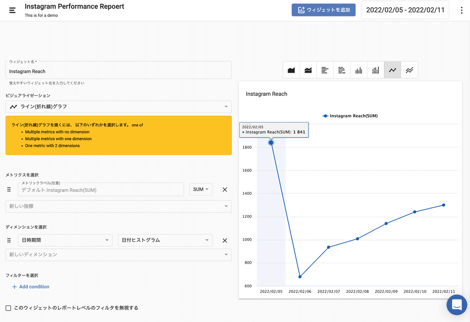470x322 pixels.
Task: Click the Add condition link
Action: [31, 287]
